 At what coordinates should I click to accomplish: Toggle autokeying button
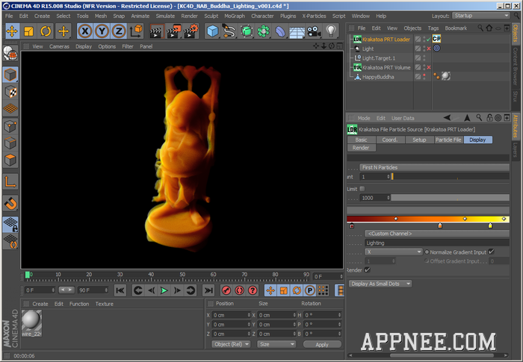[x=240, y=290]
